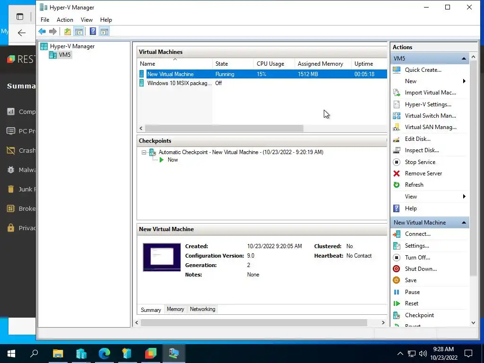This screenshot has width=484, height=363.
Task: Open the Help menu
Action: (x=106, y=20)
